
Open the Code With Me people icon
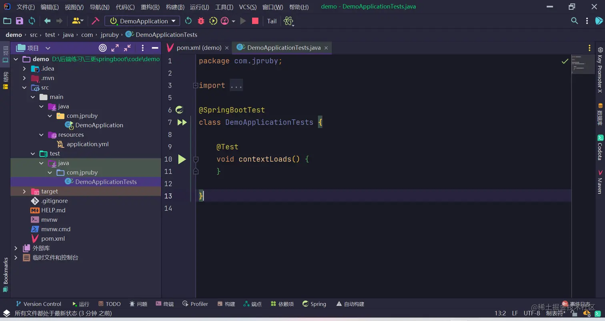[x=78, y=21]
